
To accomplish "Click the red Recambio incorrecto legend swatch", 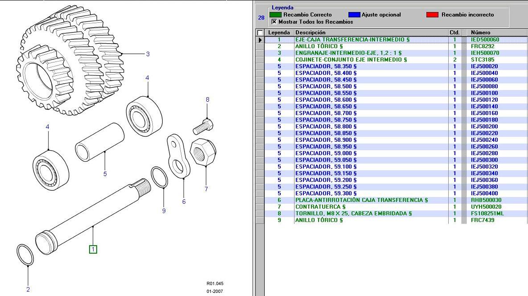I will [x=431, y=14].
